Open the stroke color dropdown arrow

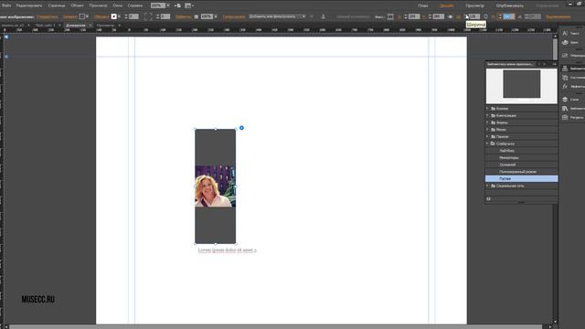(119, 16)
